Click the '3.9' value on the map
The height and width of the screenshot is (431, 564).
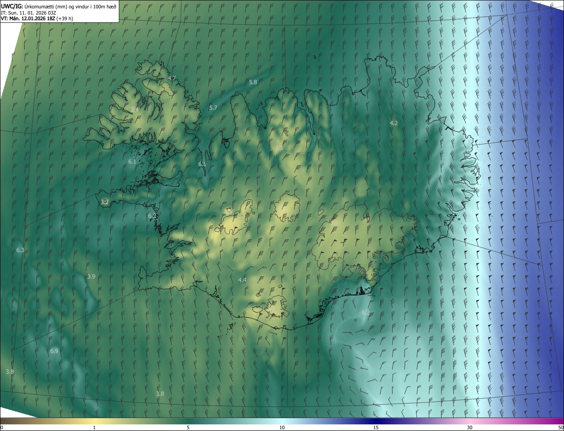coord(91,276)
